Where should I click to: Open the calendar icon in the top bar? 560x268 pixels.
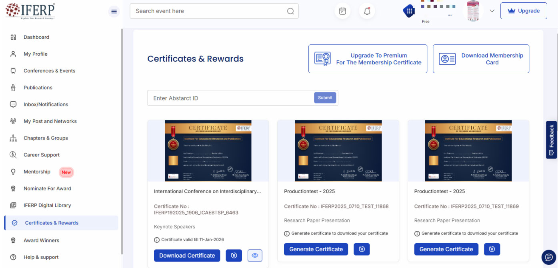pos(342,11)
